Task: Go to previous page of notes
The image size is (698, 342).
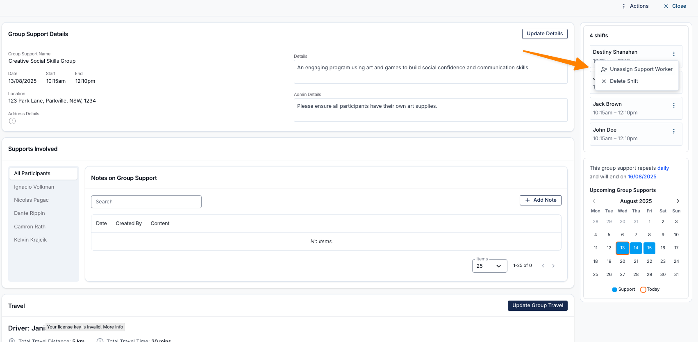Action: click(543, 266)
